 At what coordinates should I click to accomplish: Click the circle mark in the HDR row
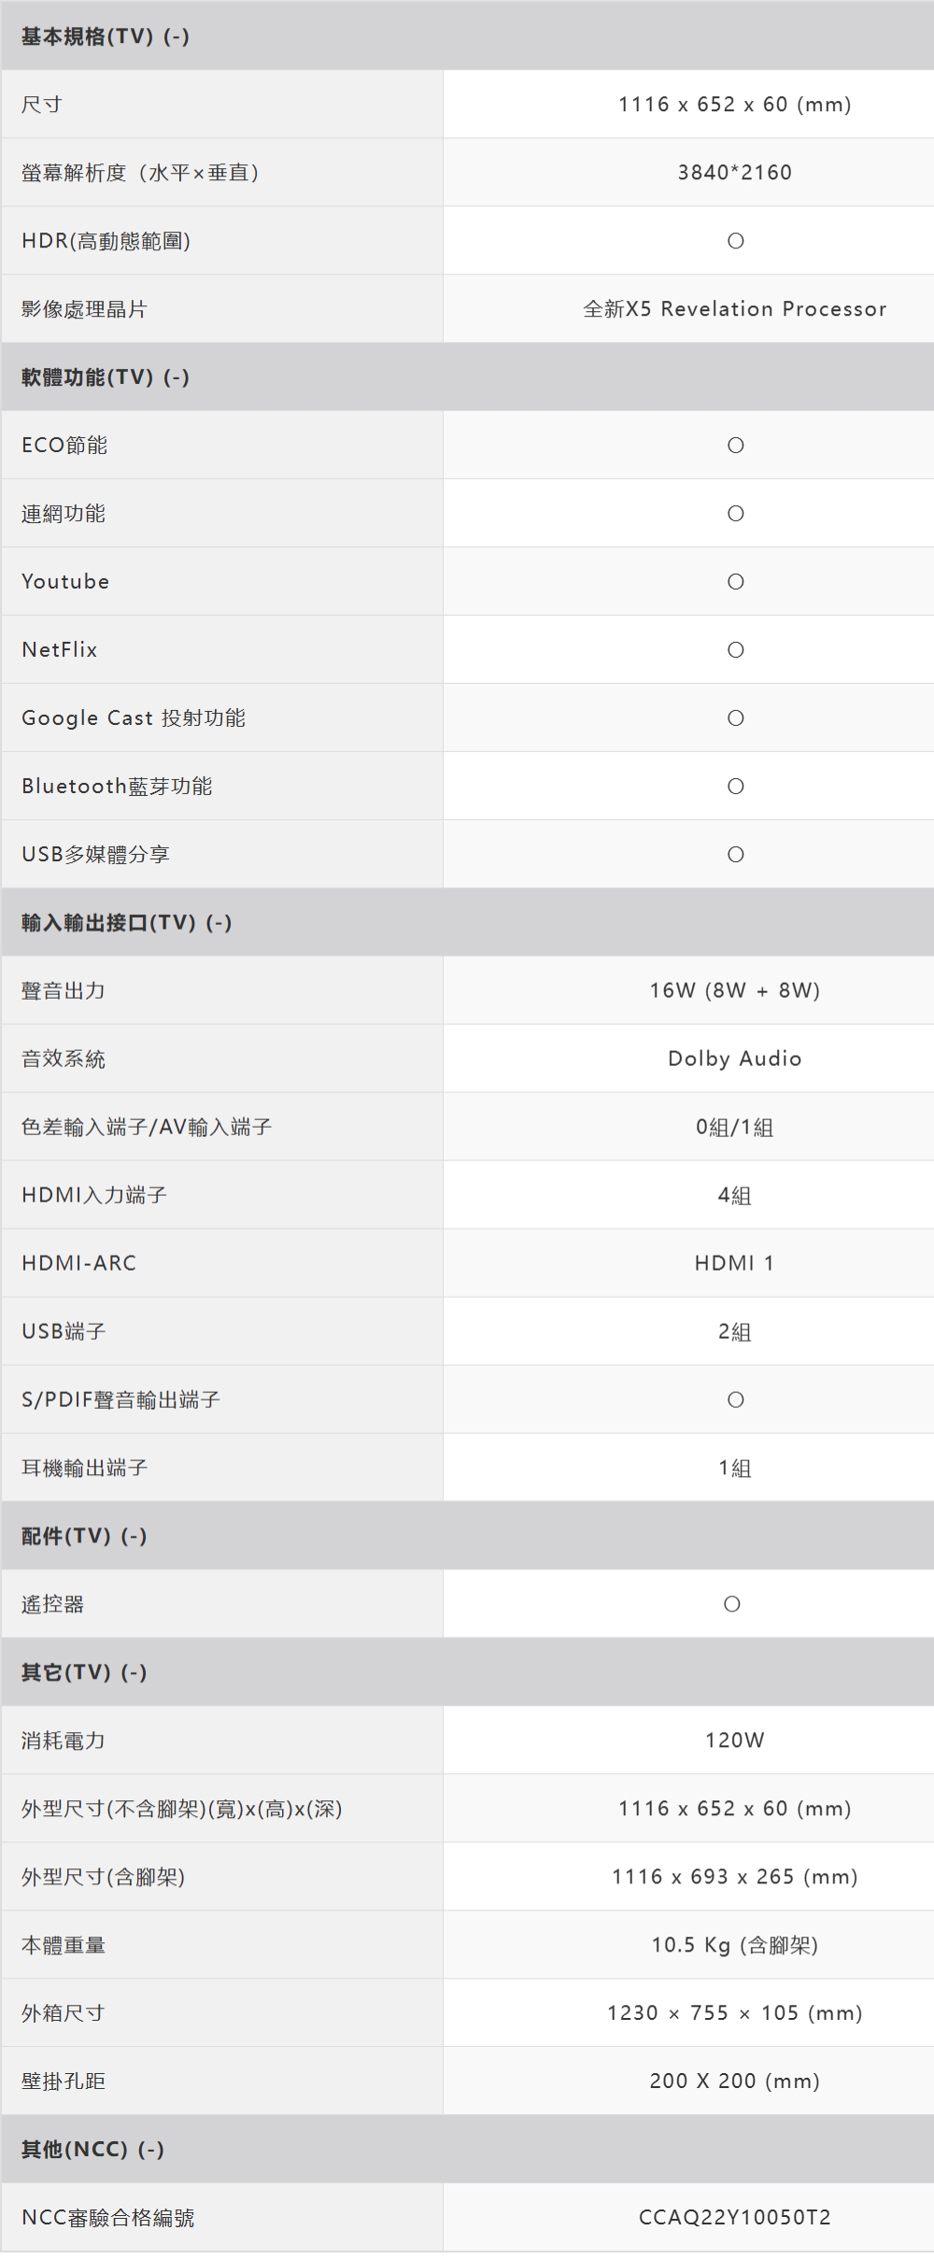tap(735, 241)
